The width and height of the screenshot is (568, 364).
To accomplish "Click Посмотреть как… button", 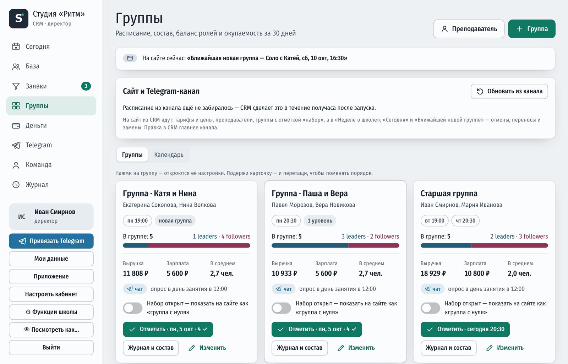I will coord(51,330).
